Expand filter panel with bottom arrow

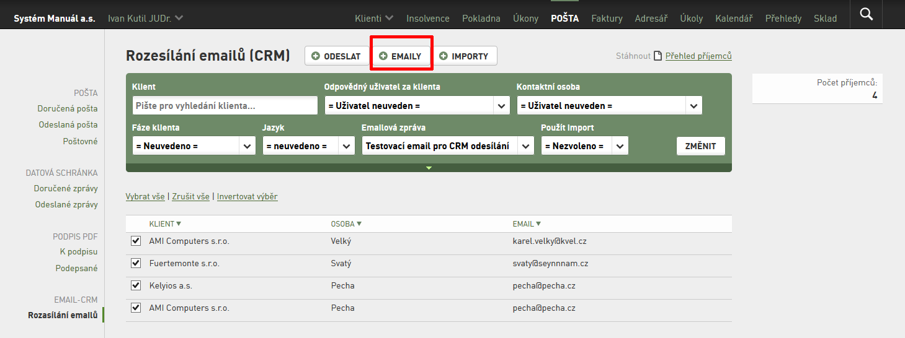point(429,168)
